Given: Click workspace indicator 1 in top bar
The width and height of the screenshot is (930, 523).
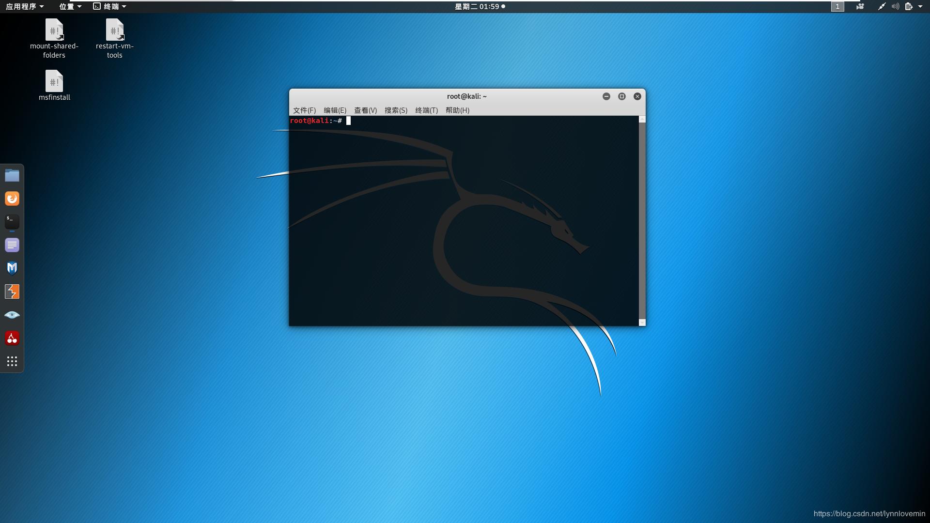Looking at the screenshot, I should point(837,6).
